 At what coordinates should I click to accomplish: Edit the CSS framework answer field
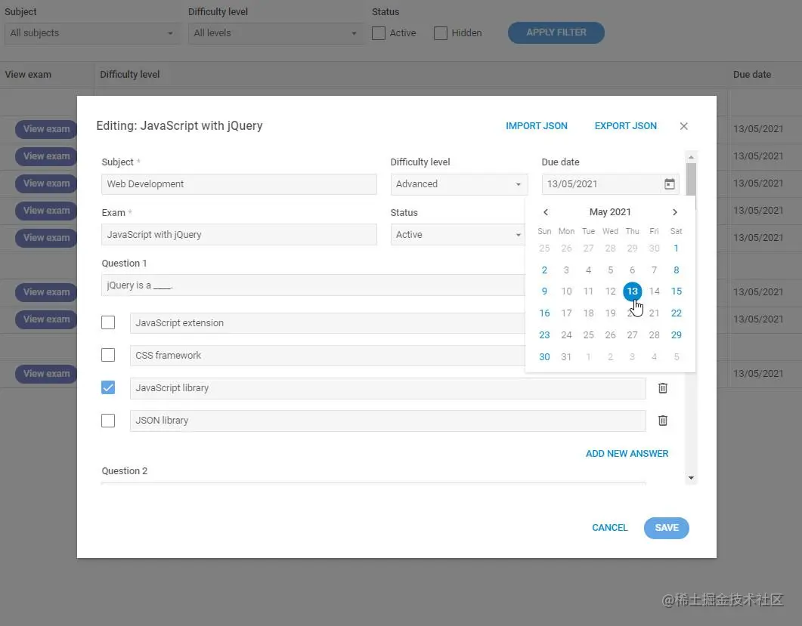(x=327, y=355)
